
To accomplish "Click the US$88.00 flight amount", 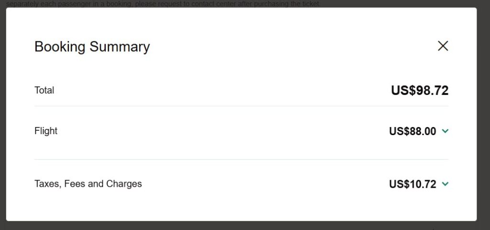I will coord(412,131).
